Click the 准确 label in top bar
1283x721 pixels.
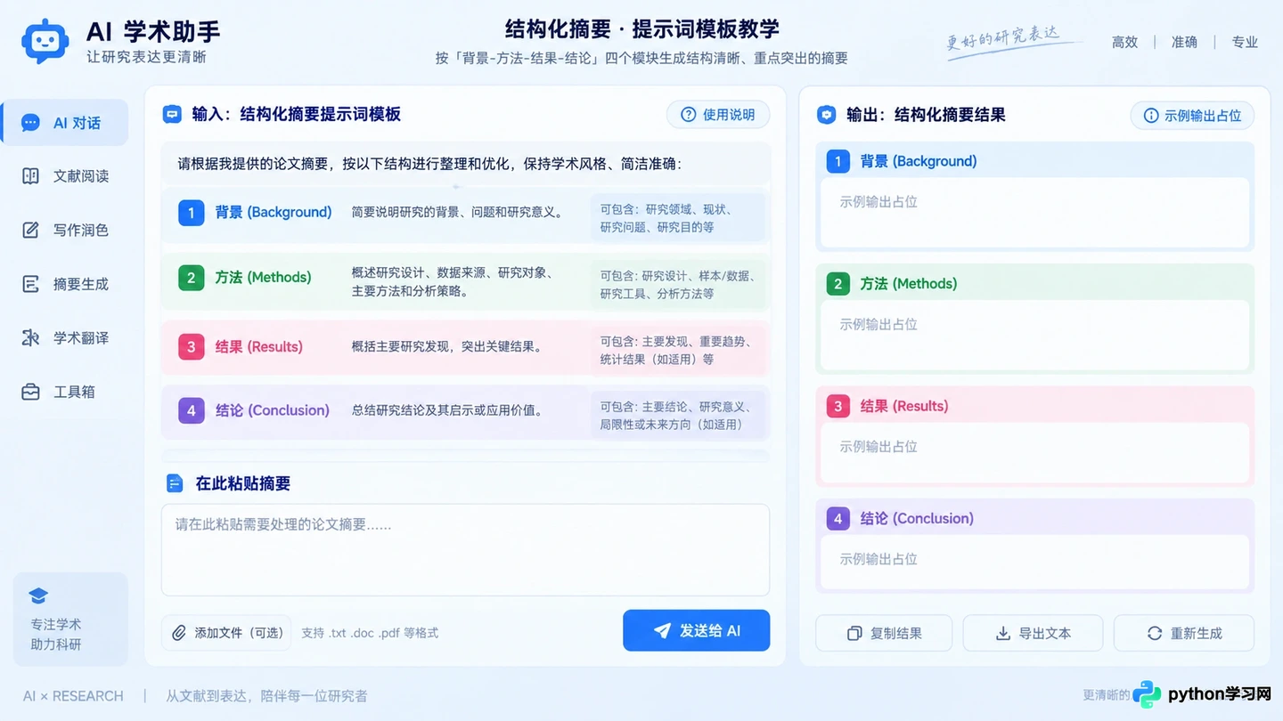(x=1185, y=42)
